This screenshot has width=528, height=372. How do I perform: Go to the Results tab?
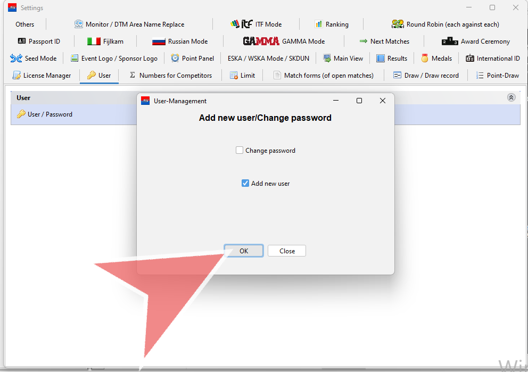(392, 58)
